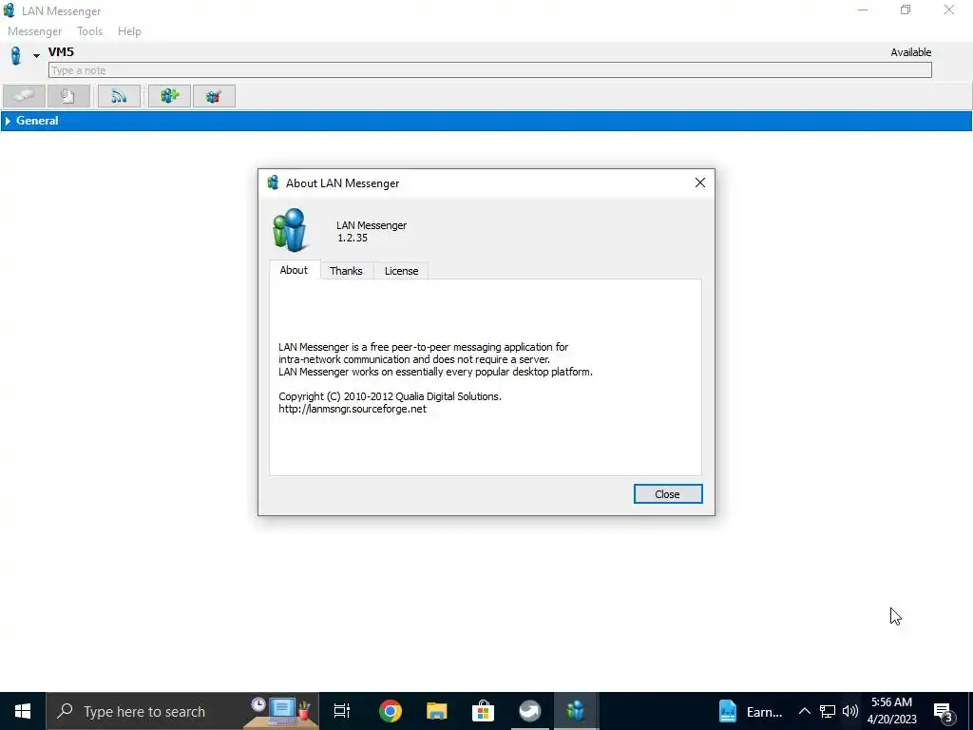Click the About dialog title bar icon
Screen dimensions: 973x730
tap(273, 182)
